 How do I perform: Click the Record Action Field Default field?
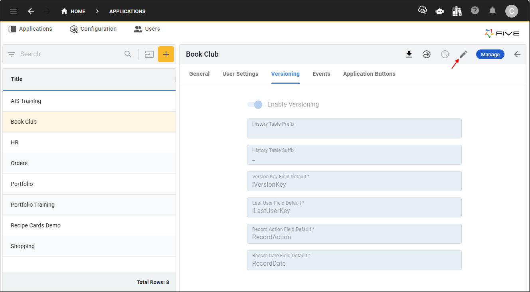354,234
